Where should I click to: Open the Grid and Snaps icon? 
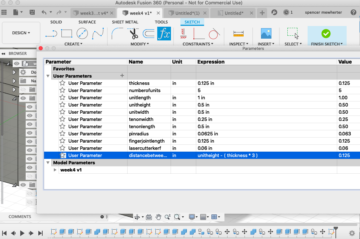(x=203, y=217)
